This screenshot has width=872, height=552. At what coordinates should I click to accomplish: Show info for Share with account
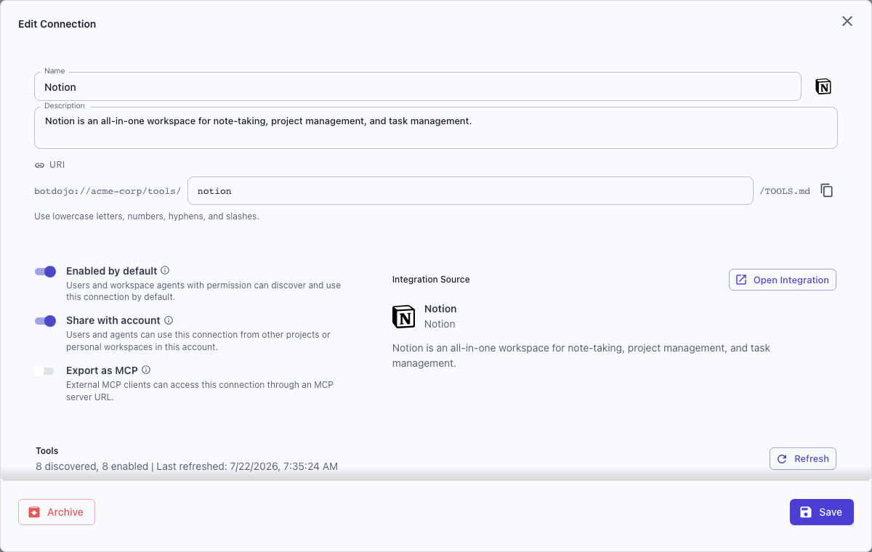coord(169,320)
